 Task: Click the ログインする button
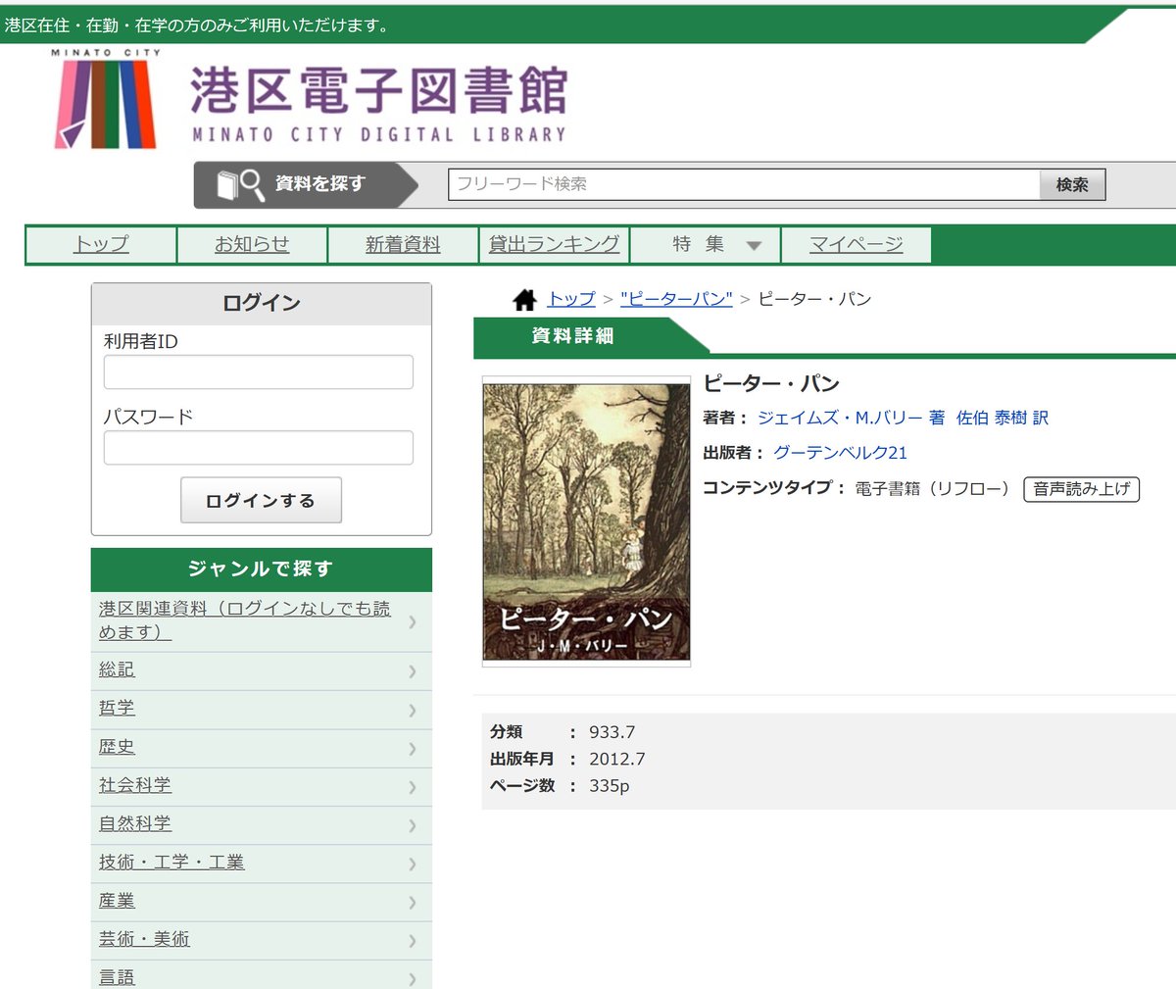[x=261, y=500]
